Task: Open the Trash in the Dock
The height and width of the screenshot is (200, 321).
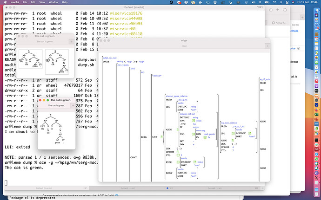Action: pos(316,193)
